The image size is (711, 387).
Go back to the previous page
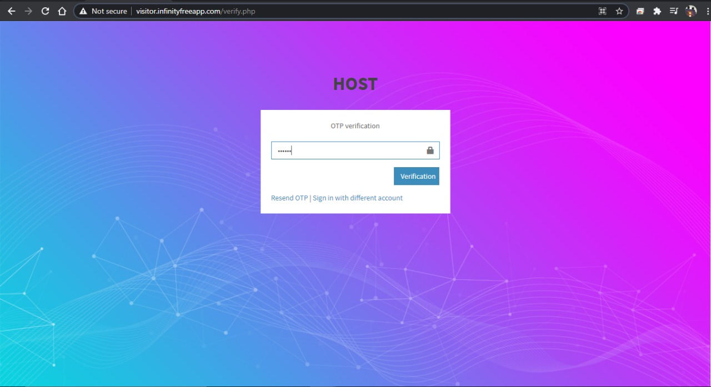(x=11, y=11)
